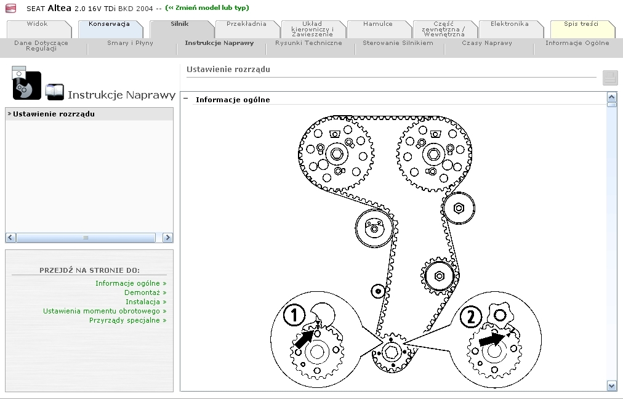The image size is (623, 399).
Task: Click the horizontal scrollbar thumb in left list
Action: point(86,238)
